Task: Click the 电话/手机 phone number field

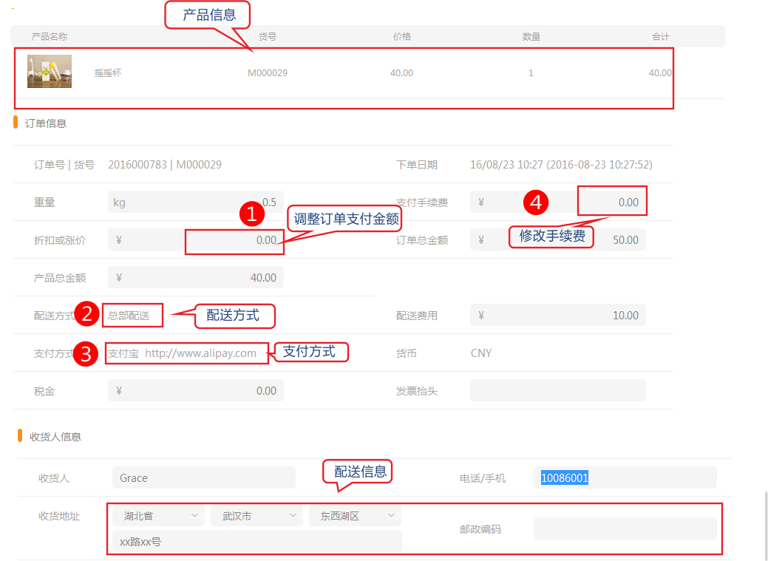Action: click(625, 478)
